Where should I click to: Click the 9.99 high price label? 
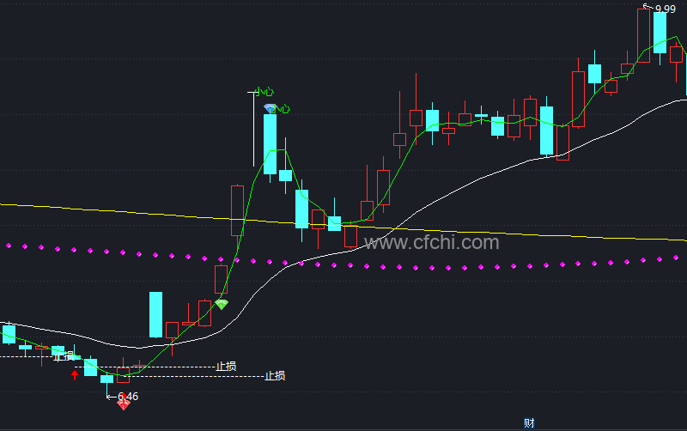(665, 9)
